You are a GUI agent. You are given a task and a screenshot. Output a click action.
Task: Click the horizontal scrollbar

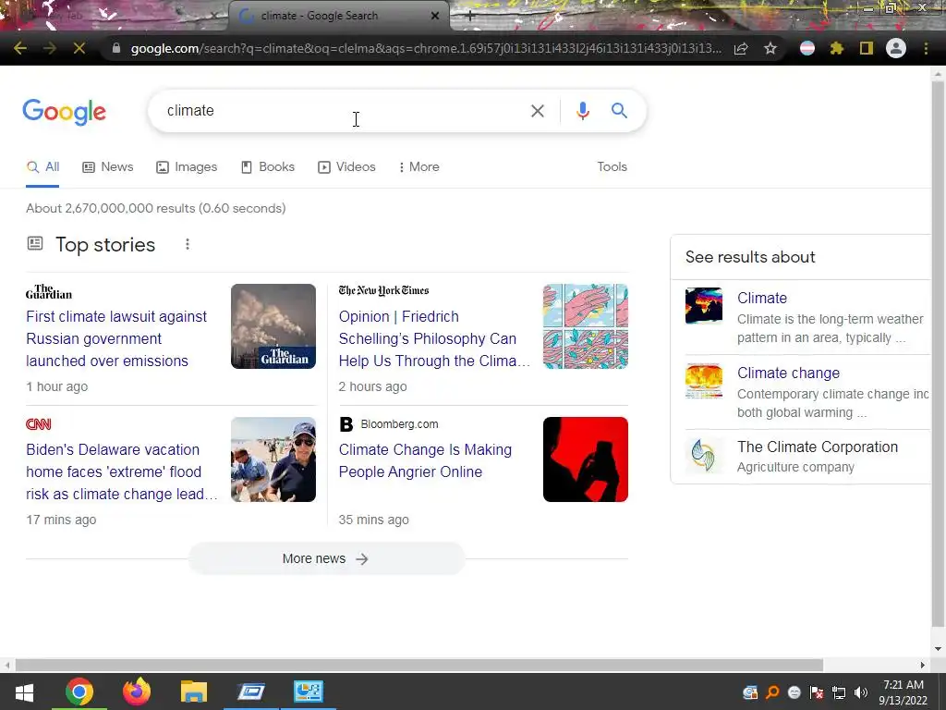click(x=418, y=665)
